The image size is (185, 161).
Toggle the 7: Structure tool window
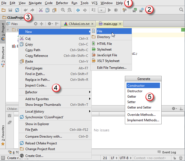pos(3,57)
